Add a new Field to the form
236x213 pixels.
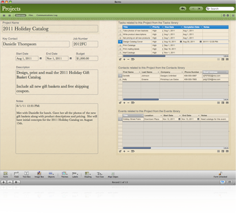tap(16, 174)
